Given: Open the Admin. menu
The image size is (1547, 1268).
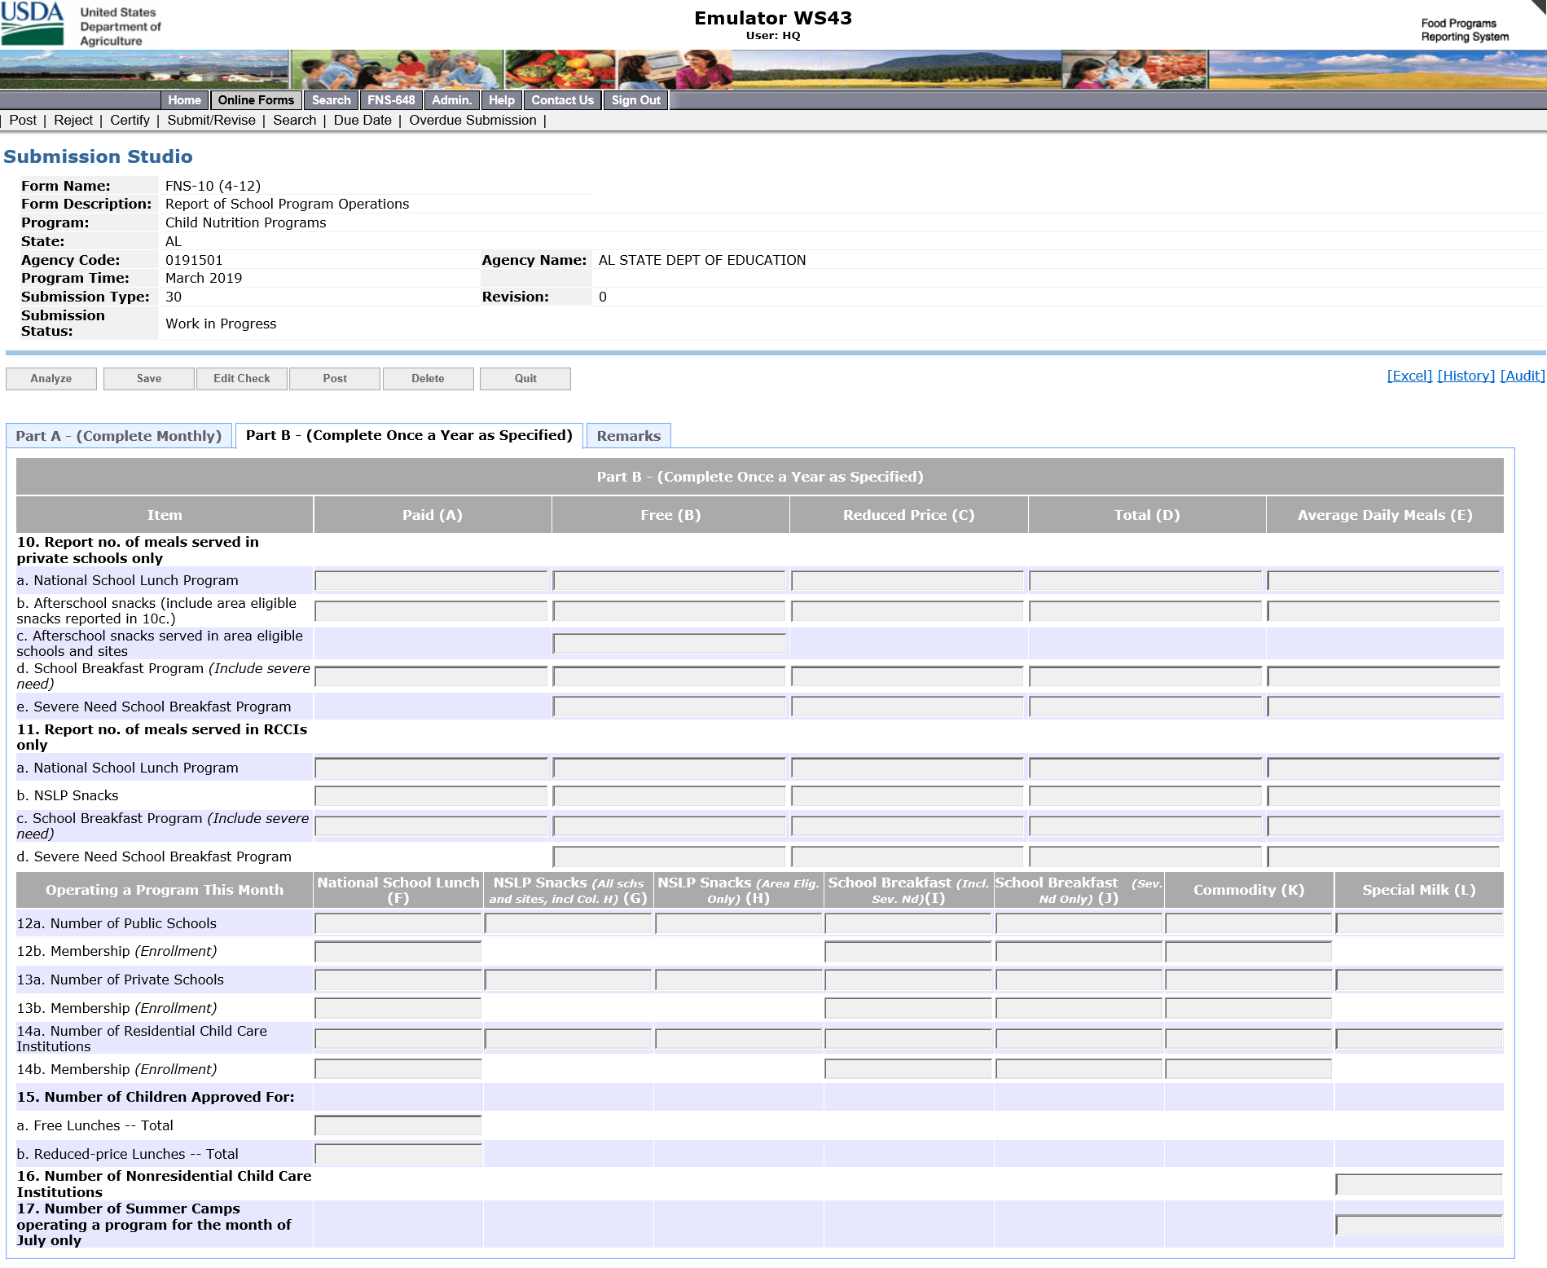Looking at the screenshot, I should (x=451, y=100).
